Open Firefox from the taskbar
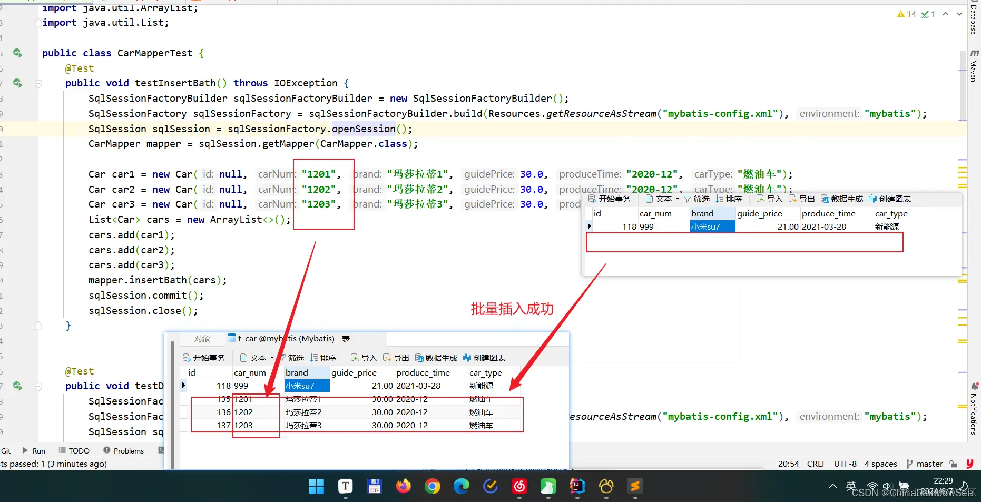981x502 pixels. 404,487
